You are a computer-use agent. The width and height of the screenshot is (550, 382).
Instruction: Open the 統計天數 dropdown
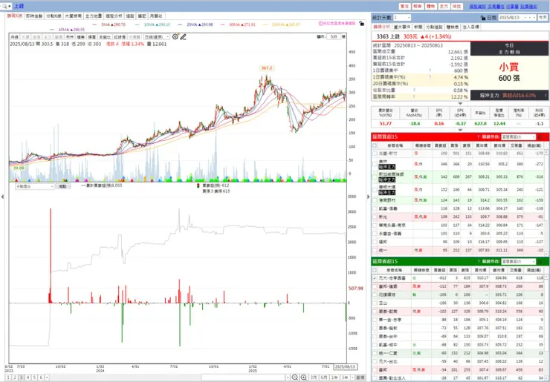tap(402, 18)
